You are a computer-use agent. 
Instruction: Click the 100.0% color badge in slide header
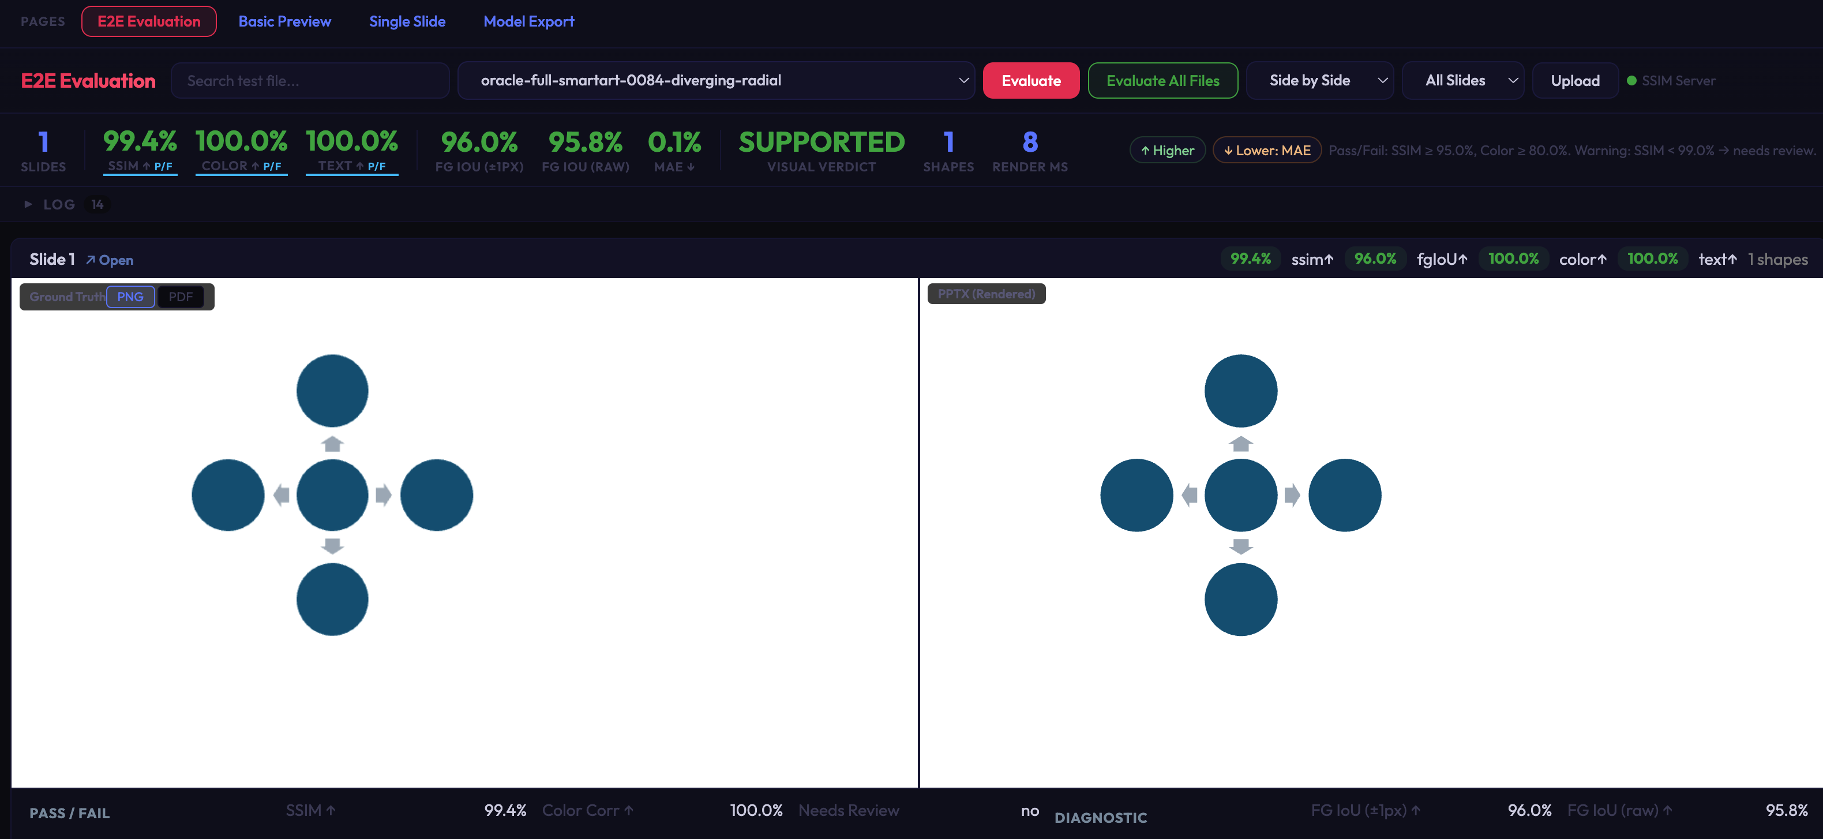point(1513,259)
